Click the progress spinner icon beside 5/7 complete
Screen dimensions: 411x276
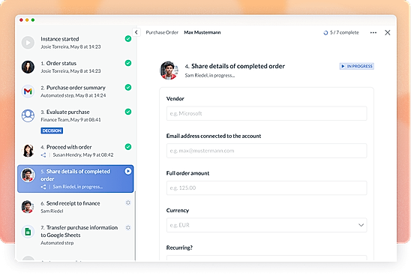point(325,33)
